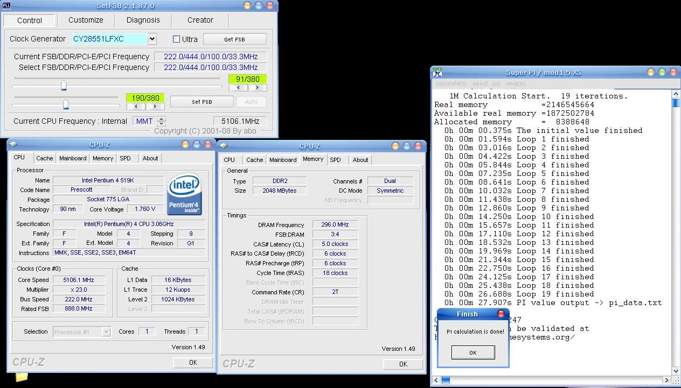Click the Current FSB frequency value field
681x388 pixels.
click(x=211, y=57)
